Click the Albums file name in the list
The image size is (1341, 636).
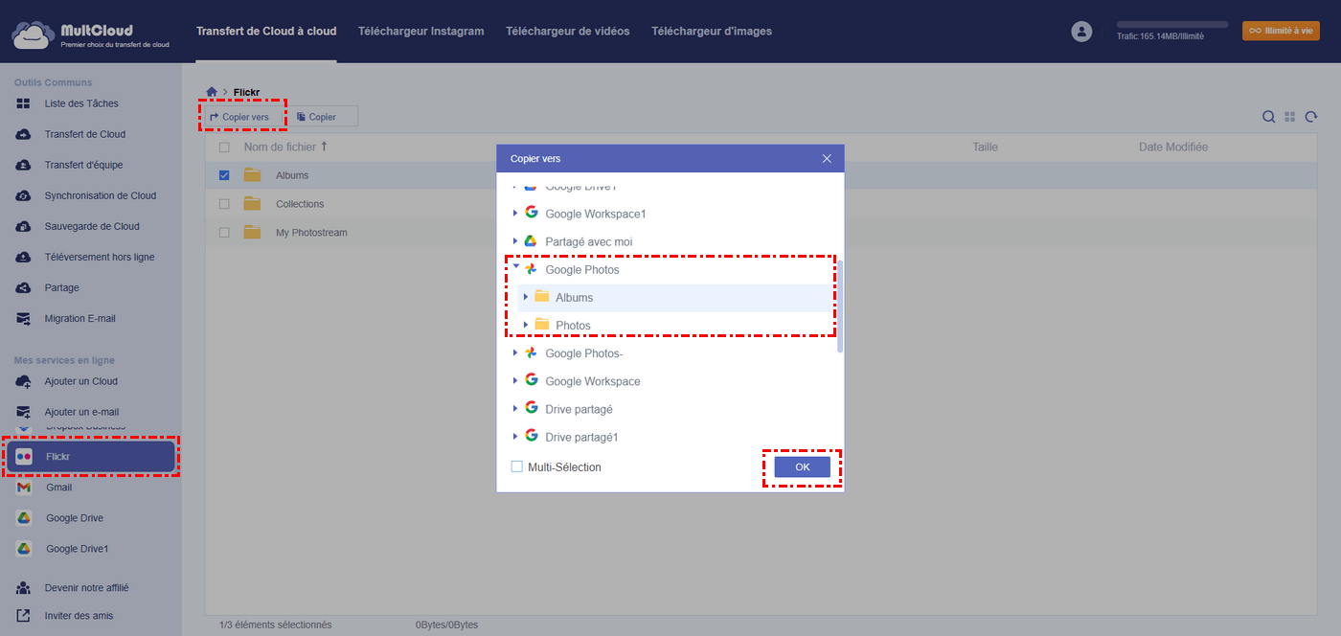(x=292, y=175)
